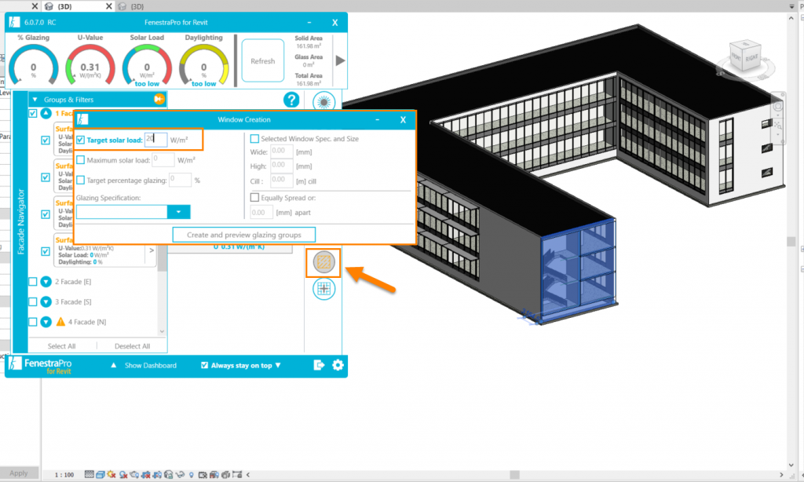Screen dimensions: 804x482
Task: Toggle Crop View in view control bar
Action: (x=145, y=475)
